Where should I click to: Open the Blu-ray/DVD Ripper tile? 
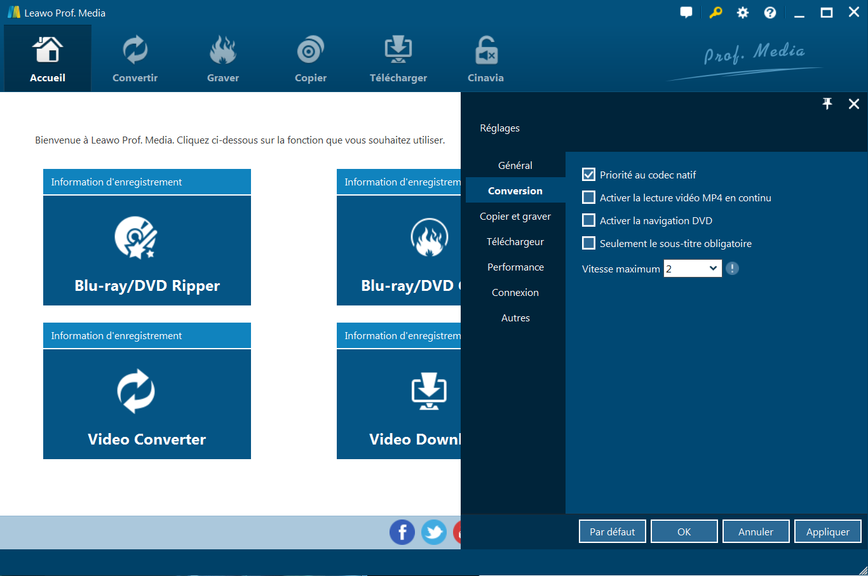(147, 250)
